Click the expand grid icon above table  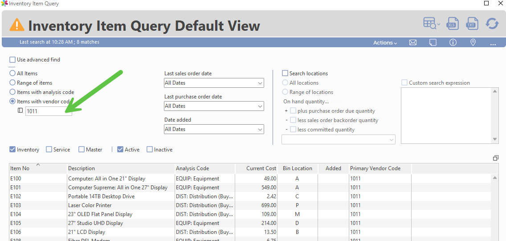496,158
